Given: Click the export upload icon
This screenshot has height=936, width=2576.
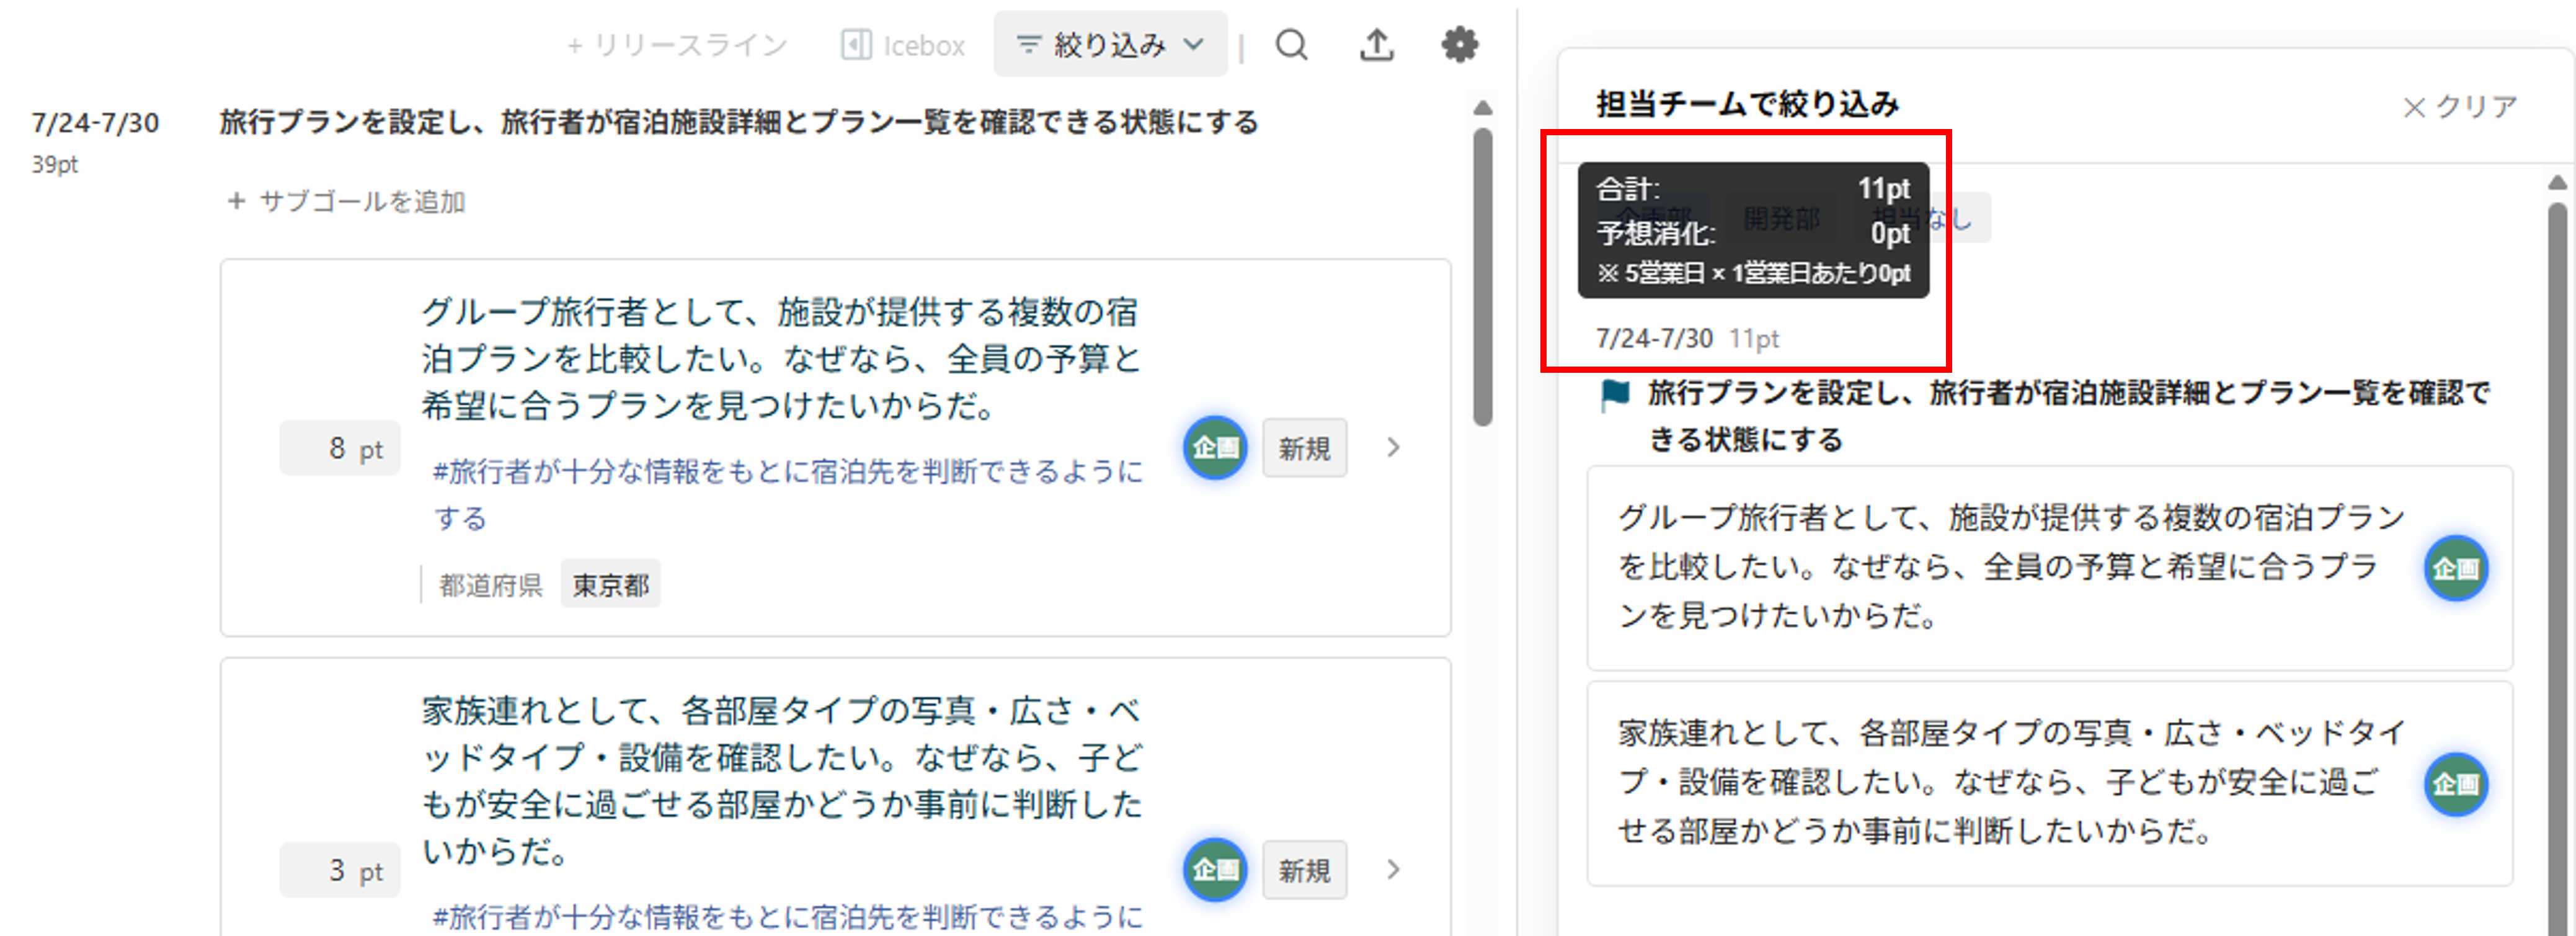Looking at the screenshot, I should click(1377, 45).
